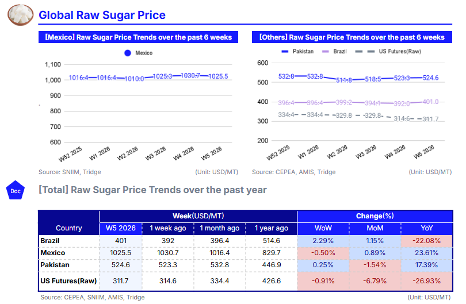Click Mexico's 23.61% YoY cell

click(427, 253)
